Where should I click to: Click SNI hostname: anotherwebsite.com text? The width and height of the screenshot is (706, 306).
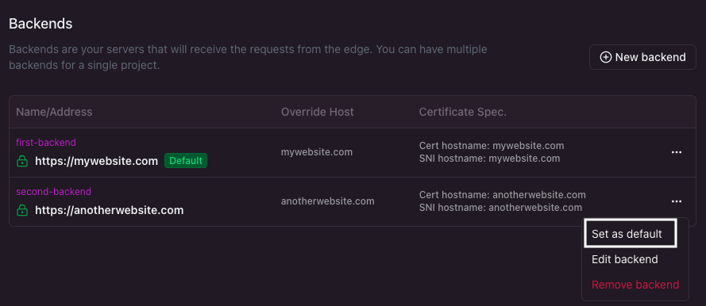click(x=500, y=208)
